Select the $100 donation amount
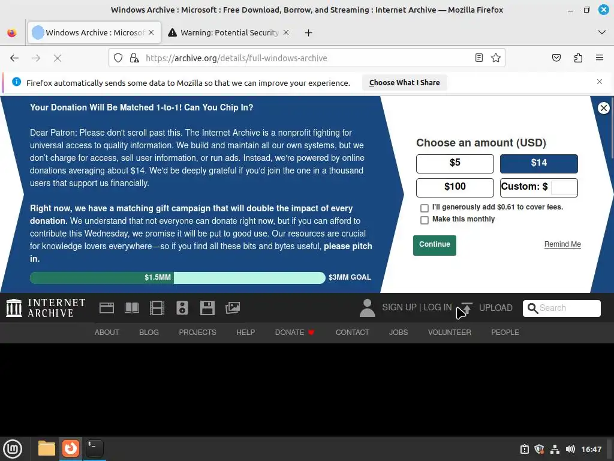Viewport: 614px width, 461px height. pos(455,187)
